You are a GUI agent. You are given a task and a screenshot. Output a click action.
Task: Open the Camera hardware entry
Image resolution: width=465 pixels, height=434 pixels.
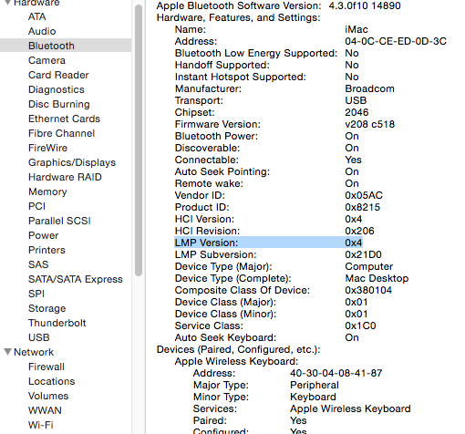(x=46, y=60)
